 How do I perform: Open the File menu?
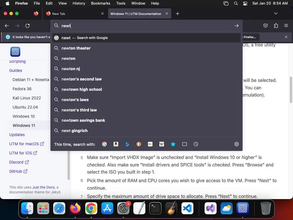pyautogui.click(x=37, y=3)
